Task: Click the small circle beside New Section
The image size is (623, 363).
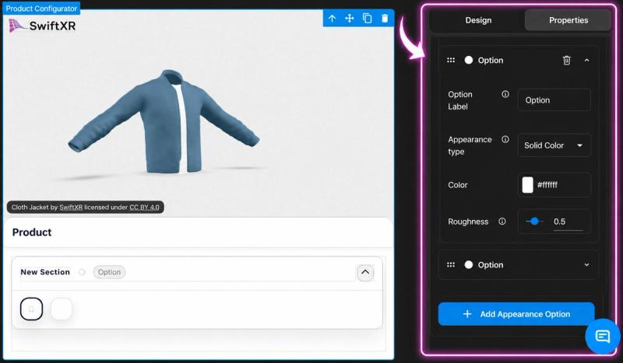Action: [82, 272]
